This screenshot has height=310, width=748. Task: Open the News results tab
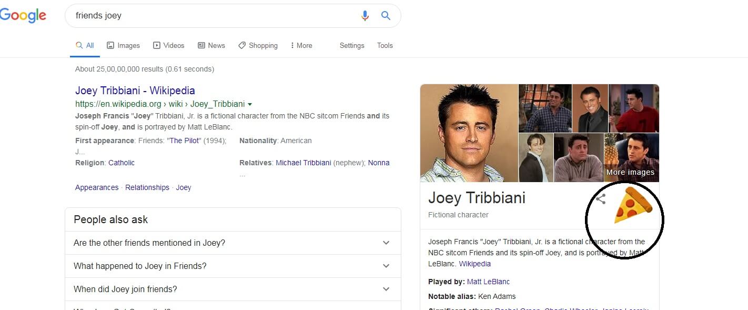pos(211,45)
